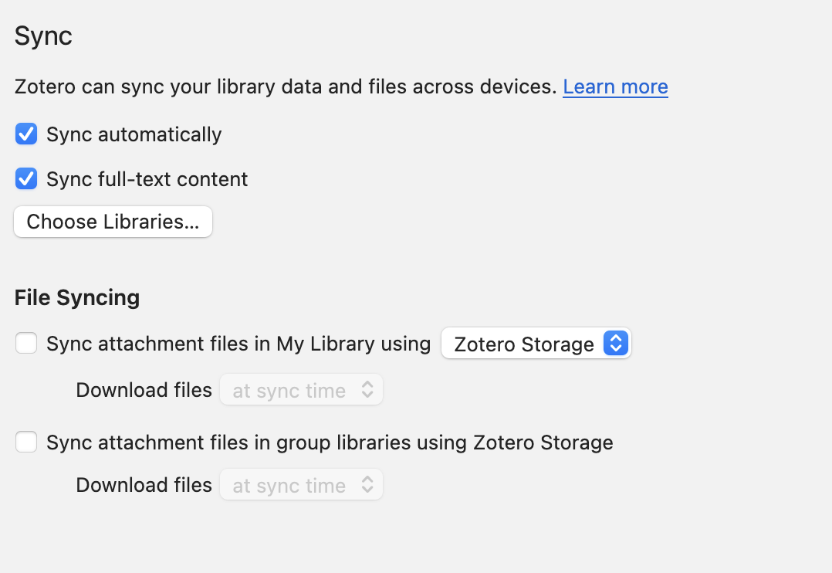Viewport: 832px width, 573px height.
Task: Click the group libraries Zotero Storage label text
Action: [x=330, y=442]
